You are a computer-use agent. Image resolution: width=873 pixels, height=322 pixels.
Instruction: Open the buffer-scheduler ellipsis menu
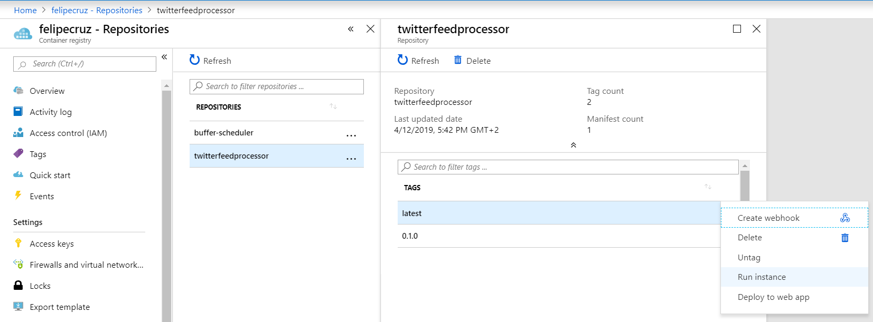351,135
